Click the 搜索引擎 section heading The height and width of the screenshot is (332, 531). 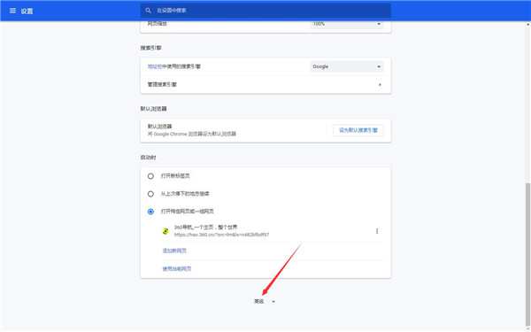pos(151,48)
